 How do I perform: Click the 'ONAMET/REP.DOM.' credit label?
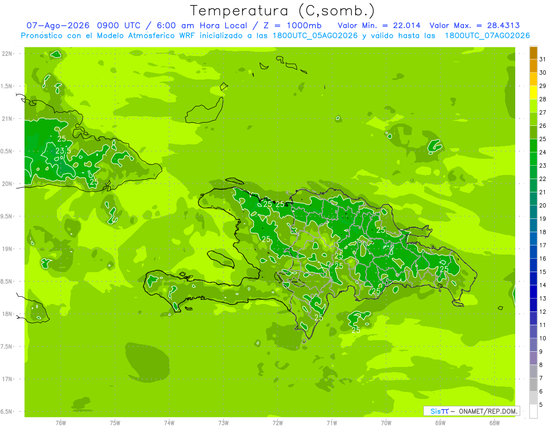tap(488, 411)
